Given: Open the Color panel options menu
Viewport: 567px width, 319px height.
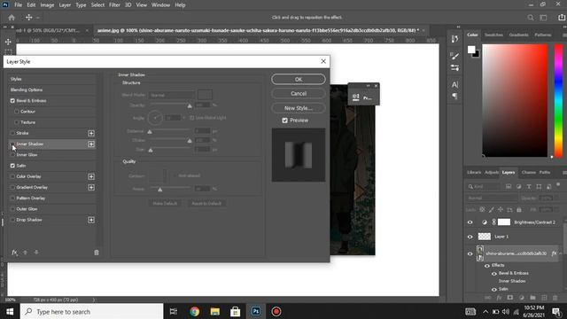Looking at the screenshot, I should click(x=564, y=35).
